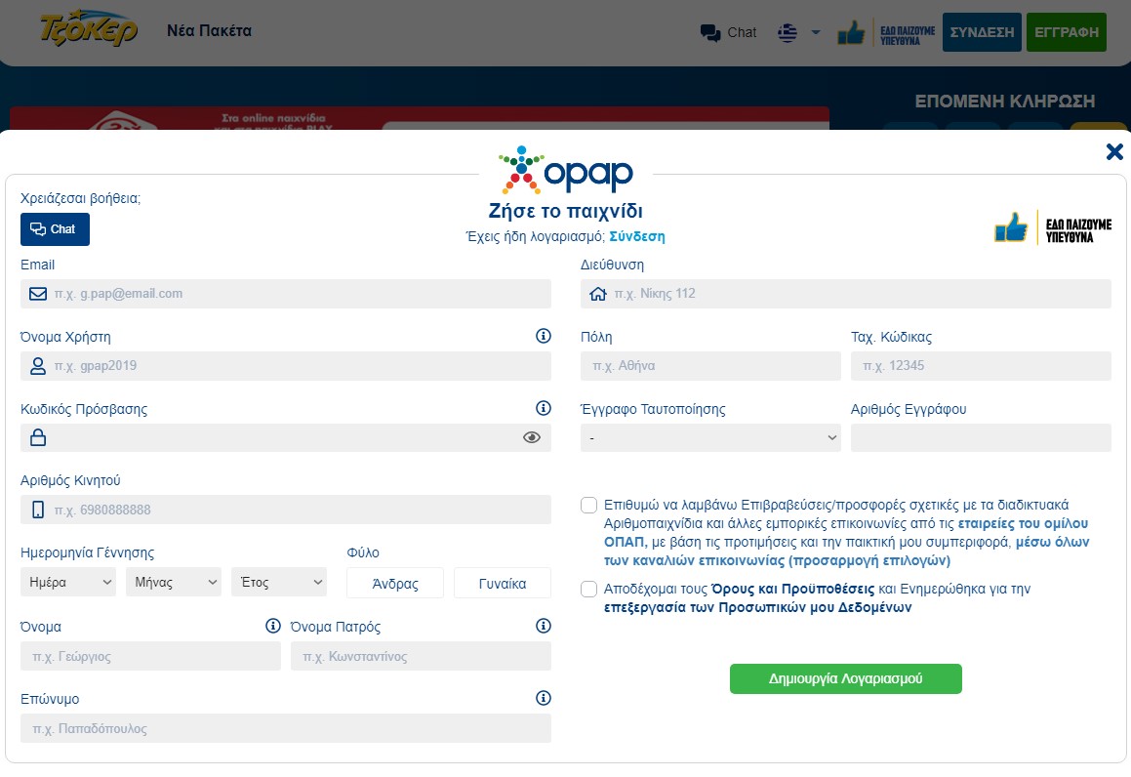The image size is (1131, 777).
Task: Focus the Αριθμός Εγγράφου field
Action: point(981,438)
